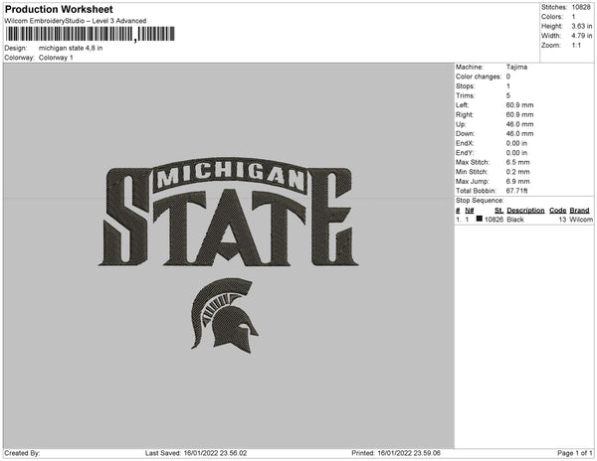Click the Left value 60.9 mm
Image resolution: width=597 pixels, height=461 pixels.
click(519, 105)
